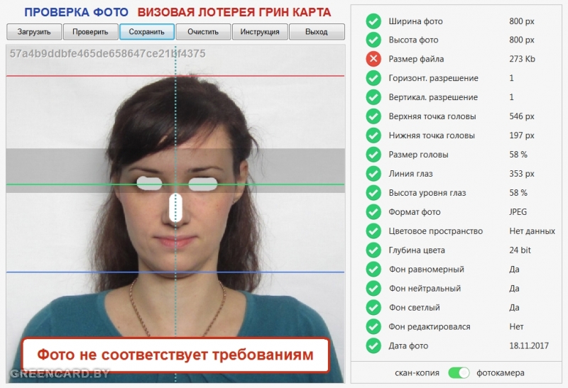Click the check icon next to Горизонт. разрешение
568x388 pixels.
click(x=373, y=78)
